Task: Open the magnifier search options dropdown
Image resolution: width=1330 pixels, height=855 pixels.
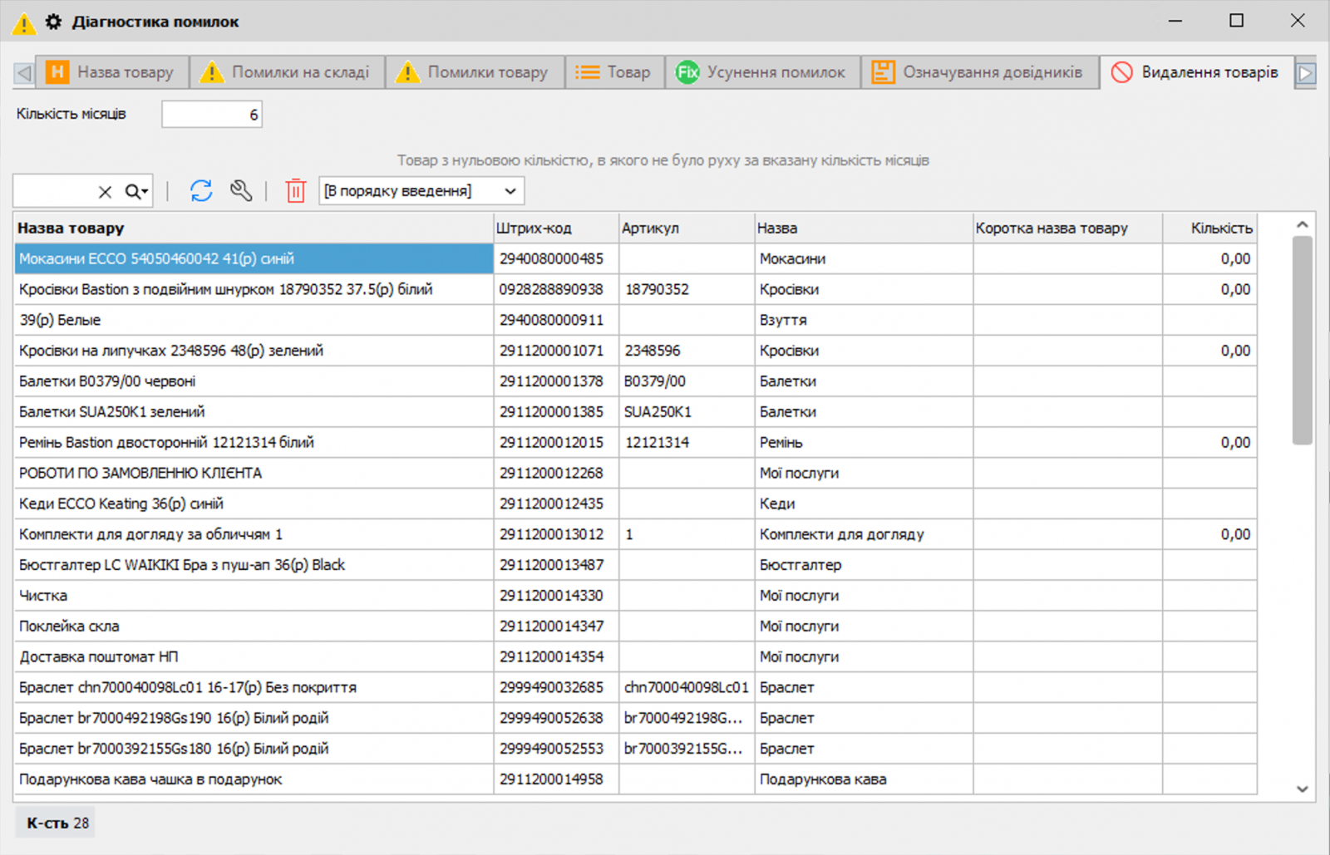Action: pos(137,192)
